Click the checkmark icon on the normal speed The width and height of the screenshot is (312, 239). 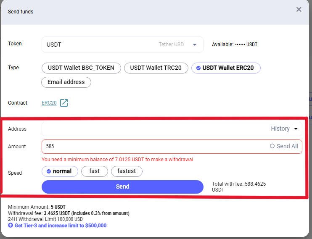[x=49, y=171]
